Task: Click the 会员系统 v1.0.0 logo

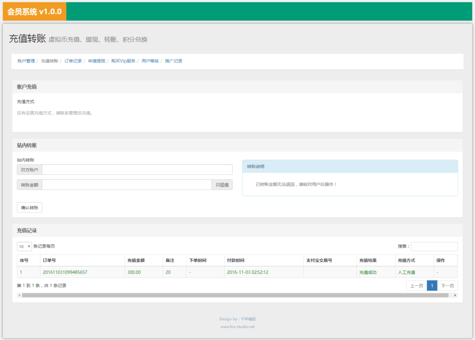Action: coord(34,12)
